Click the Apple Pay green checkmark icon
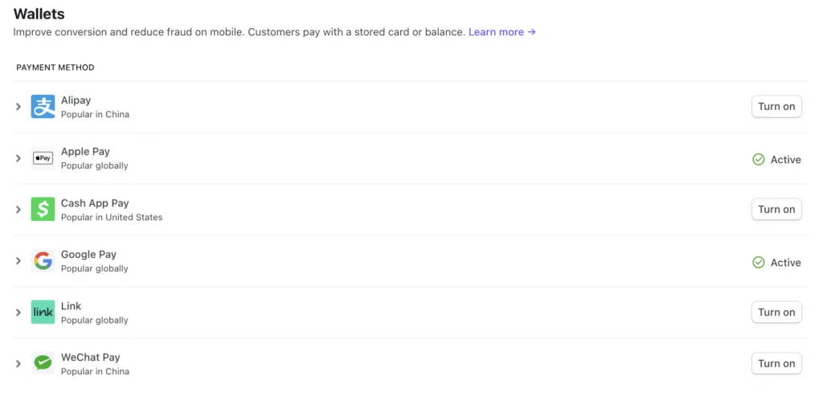Screen dimensions: 823x396 point(758,160)
